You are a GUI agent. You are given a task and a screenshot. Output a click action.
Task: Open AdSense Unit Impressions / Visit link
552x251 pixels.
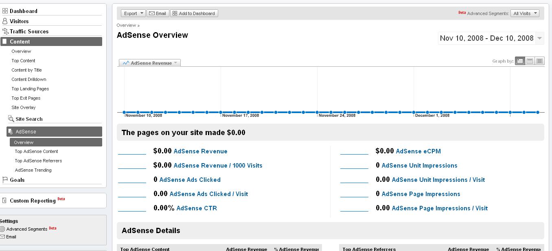(438, 180)
